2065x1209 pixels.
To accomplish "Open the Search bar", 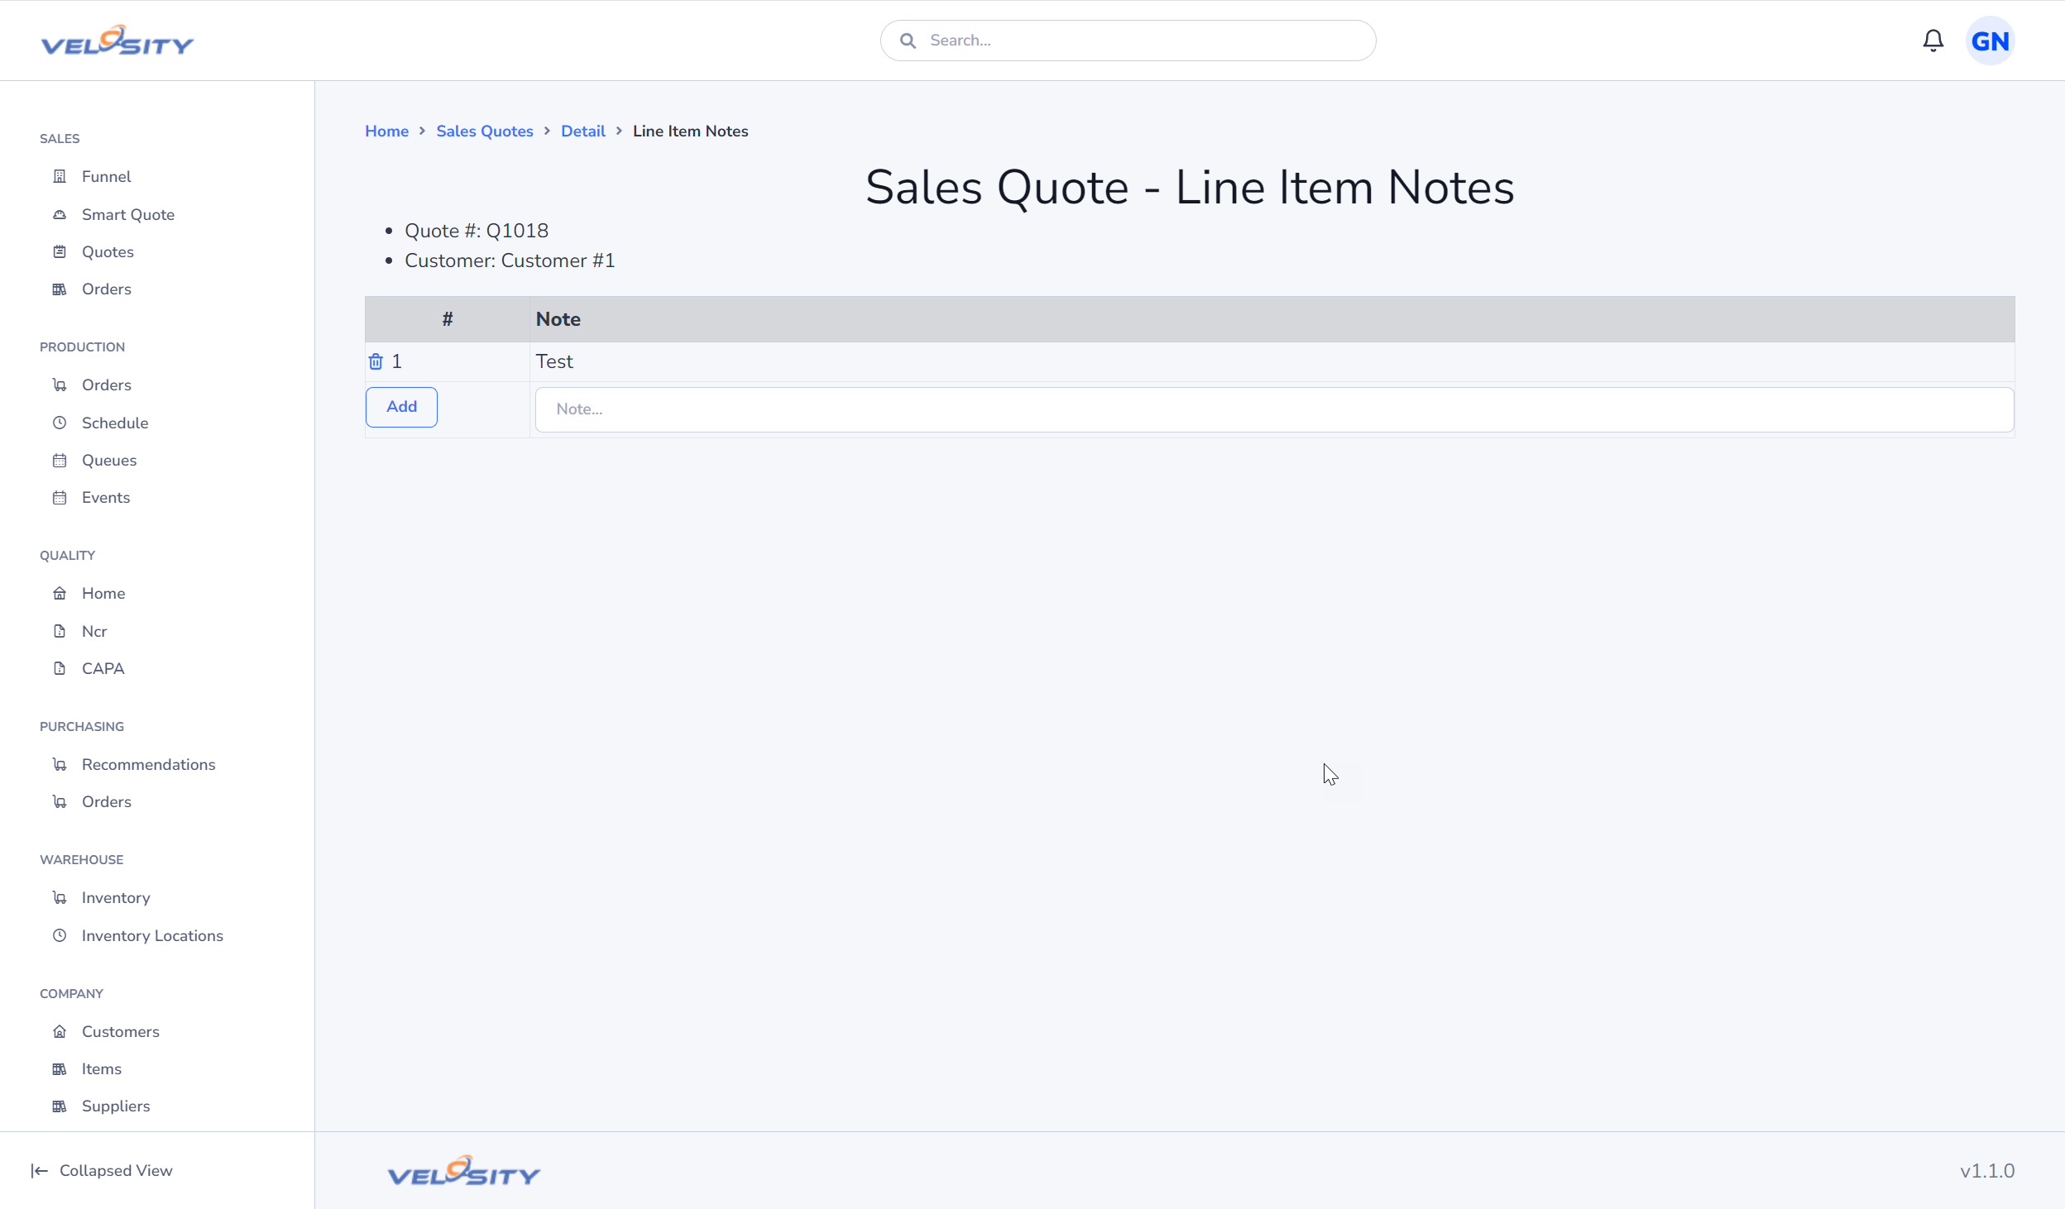I will coord(1128,41).
